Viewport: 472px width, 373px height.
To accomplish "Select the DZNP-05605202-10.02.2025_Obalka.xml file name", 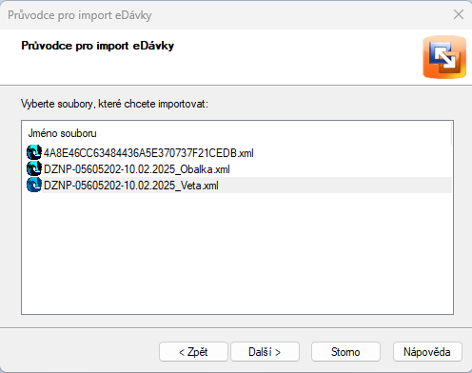I will click(x=137, y=169).
